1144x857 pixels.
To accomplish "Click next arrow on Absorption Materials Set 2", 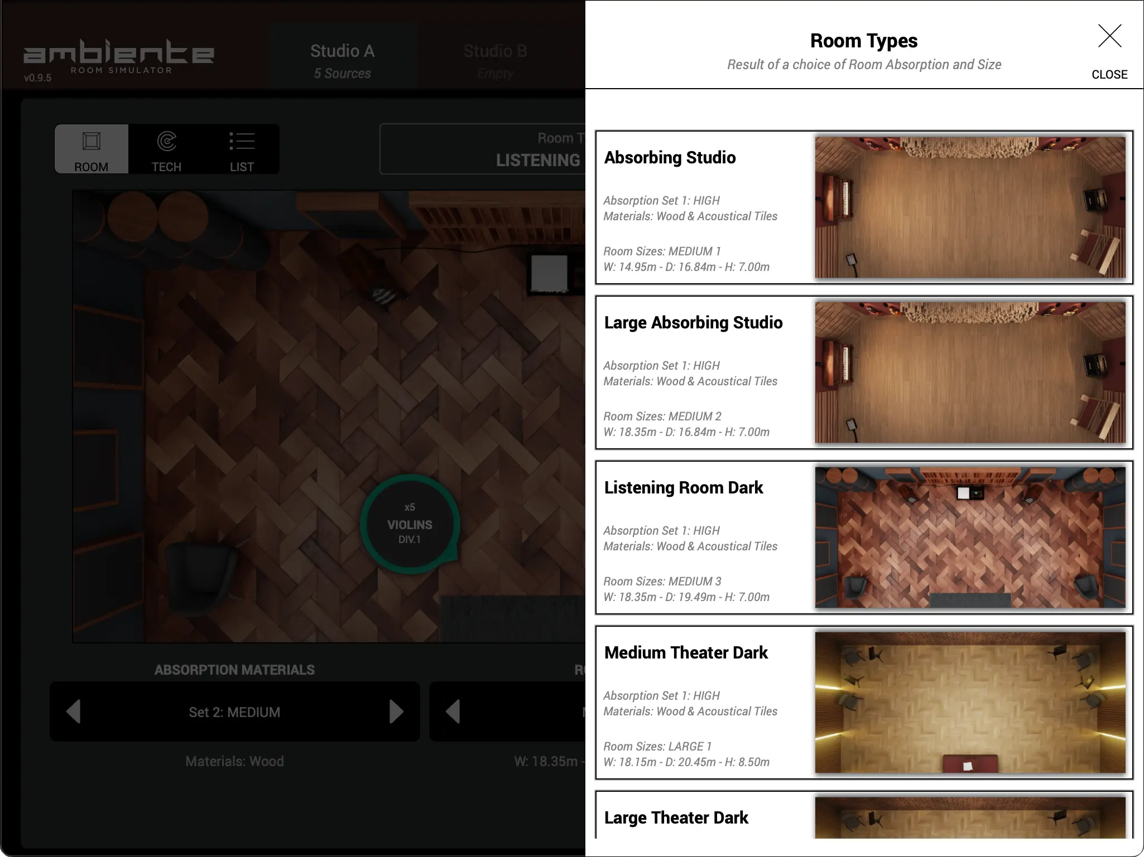I will pos(397,711).
